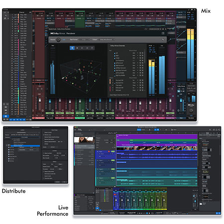Image resolution: width=224 pixels, height=224 pixels.
Task: Open the Output dropdown in Dolby Atmos Renderer
Action: click(x=107, y=39)
